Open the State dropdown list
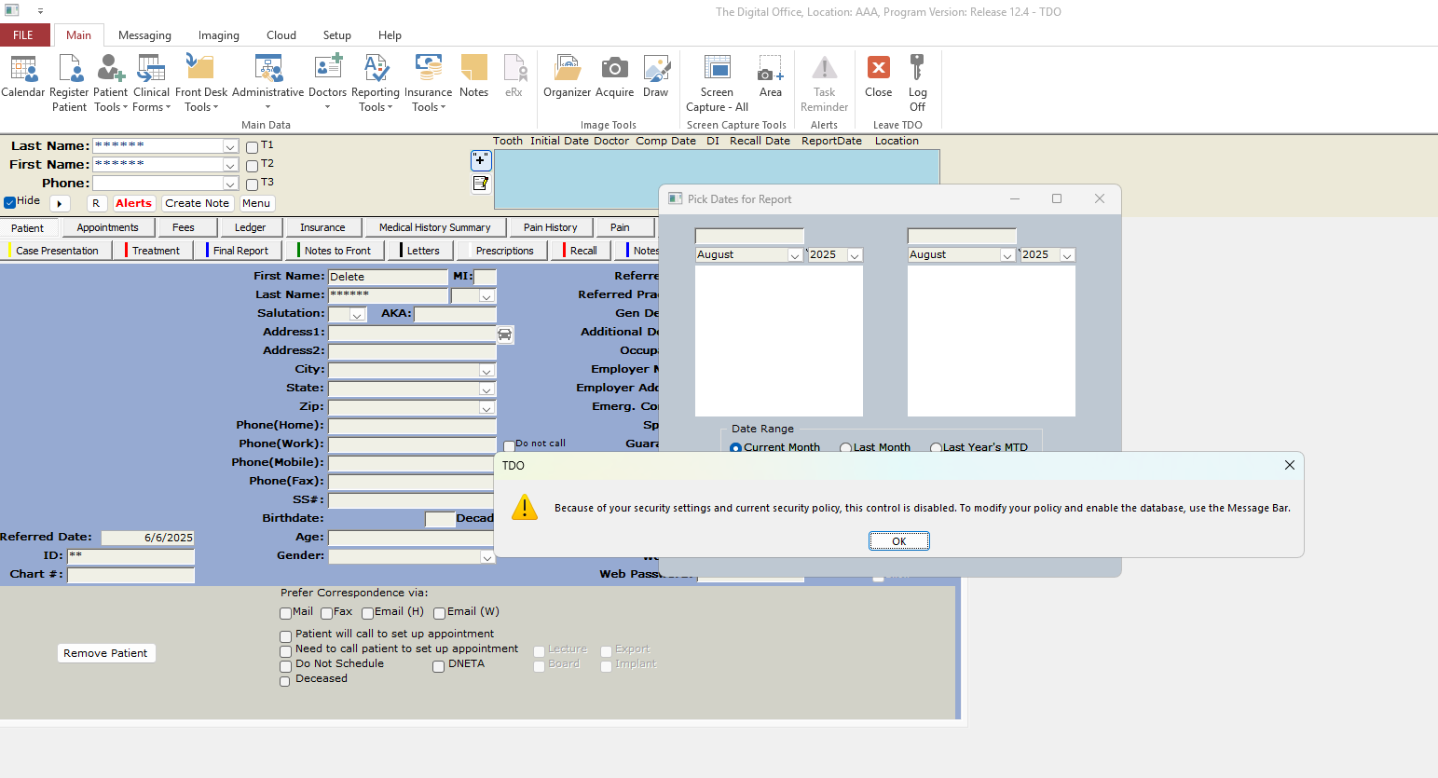This screenshot has width=1438, height=778. click(x=486, y=389)
